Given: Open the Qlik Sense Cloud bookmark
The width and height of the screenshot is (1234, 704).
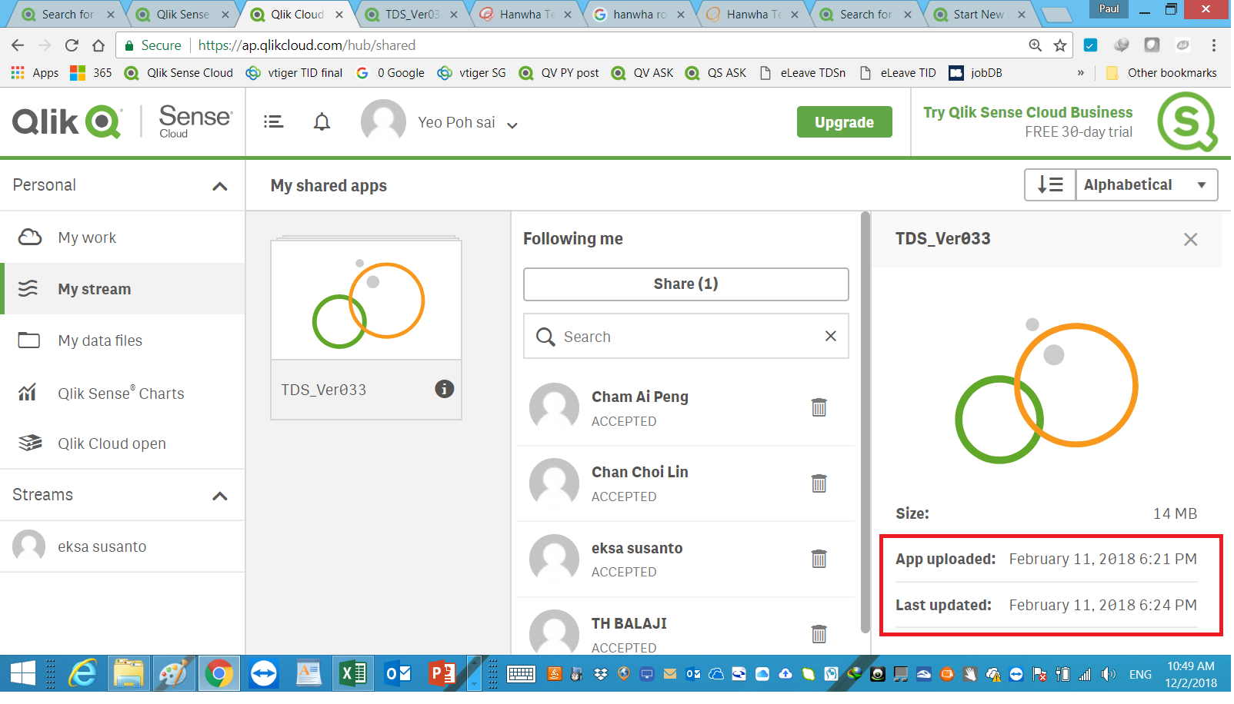Looking at the screenshot, I should click(178, 73).
